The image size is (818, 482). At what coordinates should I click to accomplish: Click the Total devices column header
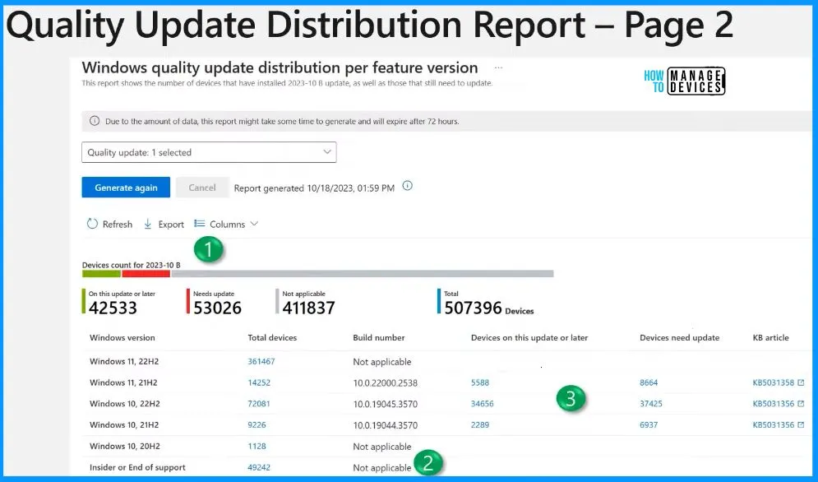coord(272,338)
